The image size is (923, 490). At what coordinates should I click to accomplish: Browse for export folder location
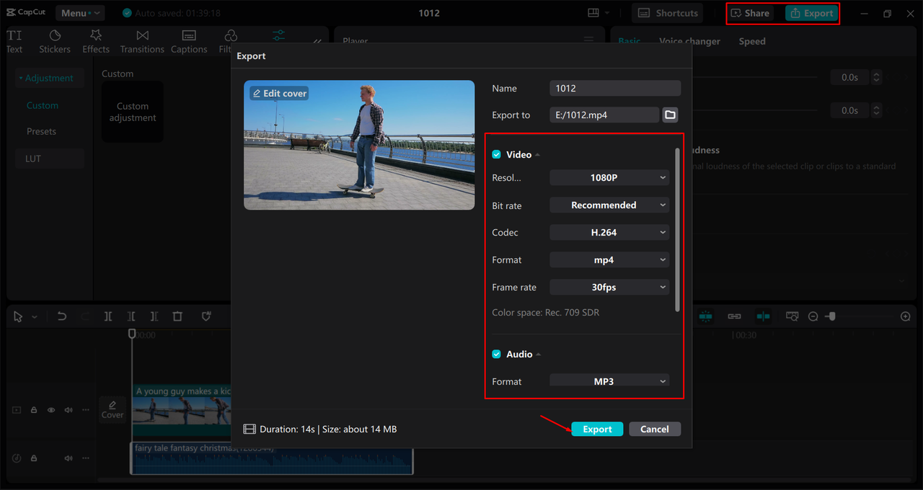pos(670,115)
